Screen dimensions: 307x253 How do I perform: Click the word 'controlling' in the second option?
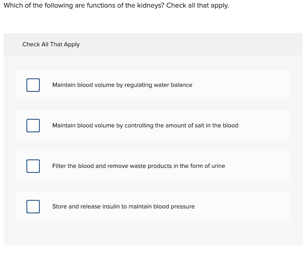point(139,125)
